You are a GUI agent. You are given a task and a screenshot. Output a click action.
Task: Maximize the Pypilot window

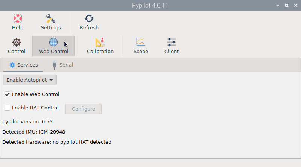pyautogui.click(x=286, y=5)
